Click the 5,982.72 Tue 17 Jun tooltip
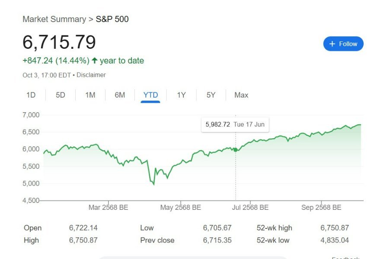Viewport: 390px width, 259px height. (235, 124)
